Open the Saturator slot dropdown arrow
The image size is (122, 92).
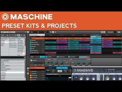pyautogui.click(x=89, y=57)
